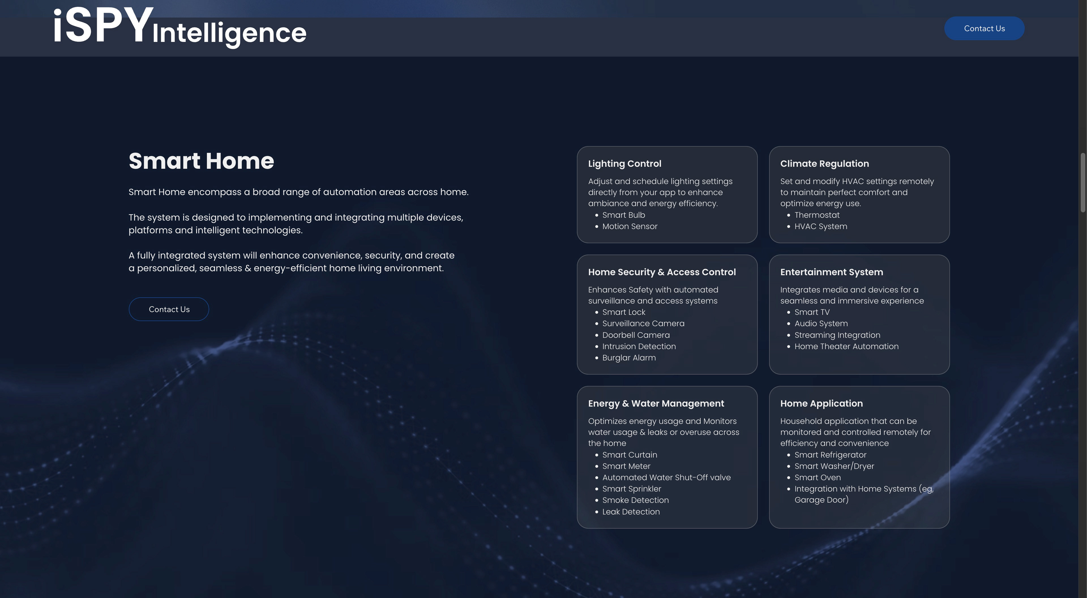Image resolution: width=1087 pixels, height=598 pixels.
Task: Click the Automated Water Shut-Off valve item
Action: [x=666, y=477]
